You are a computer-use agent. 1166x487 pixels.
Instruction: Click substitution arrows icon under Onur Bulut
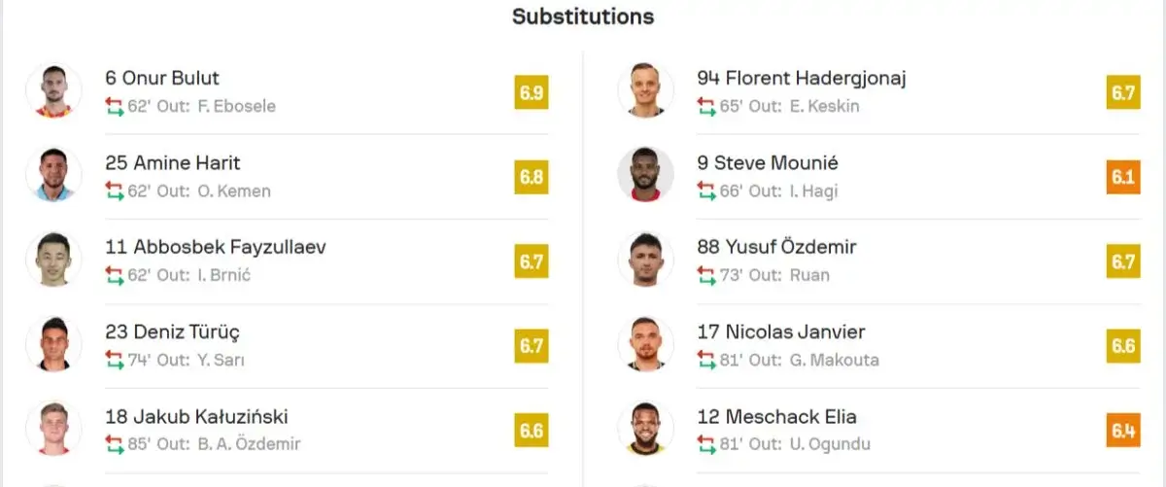(115, 106)
